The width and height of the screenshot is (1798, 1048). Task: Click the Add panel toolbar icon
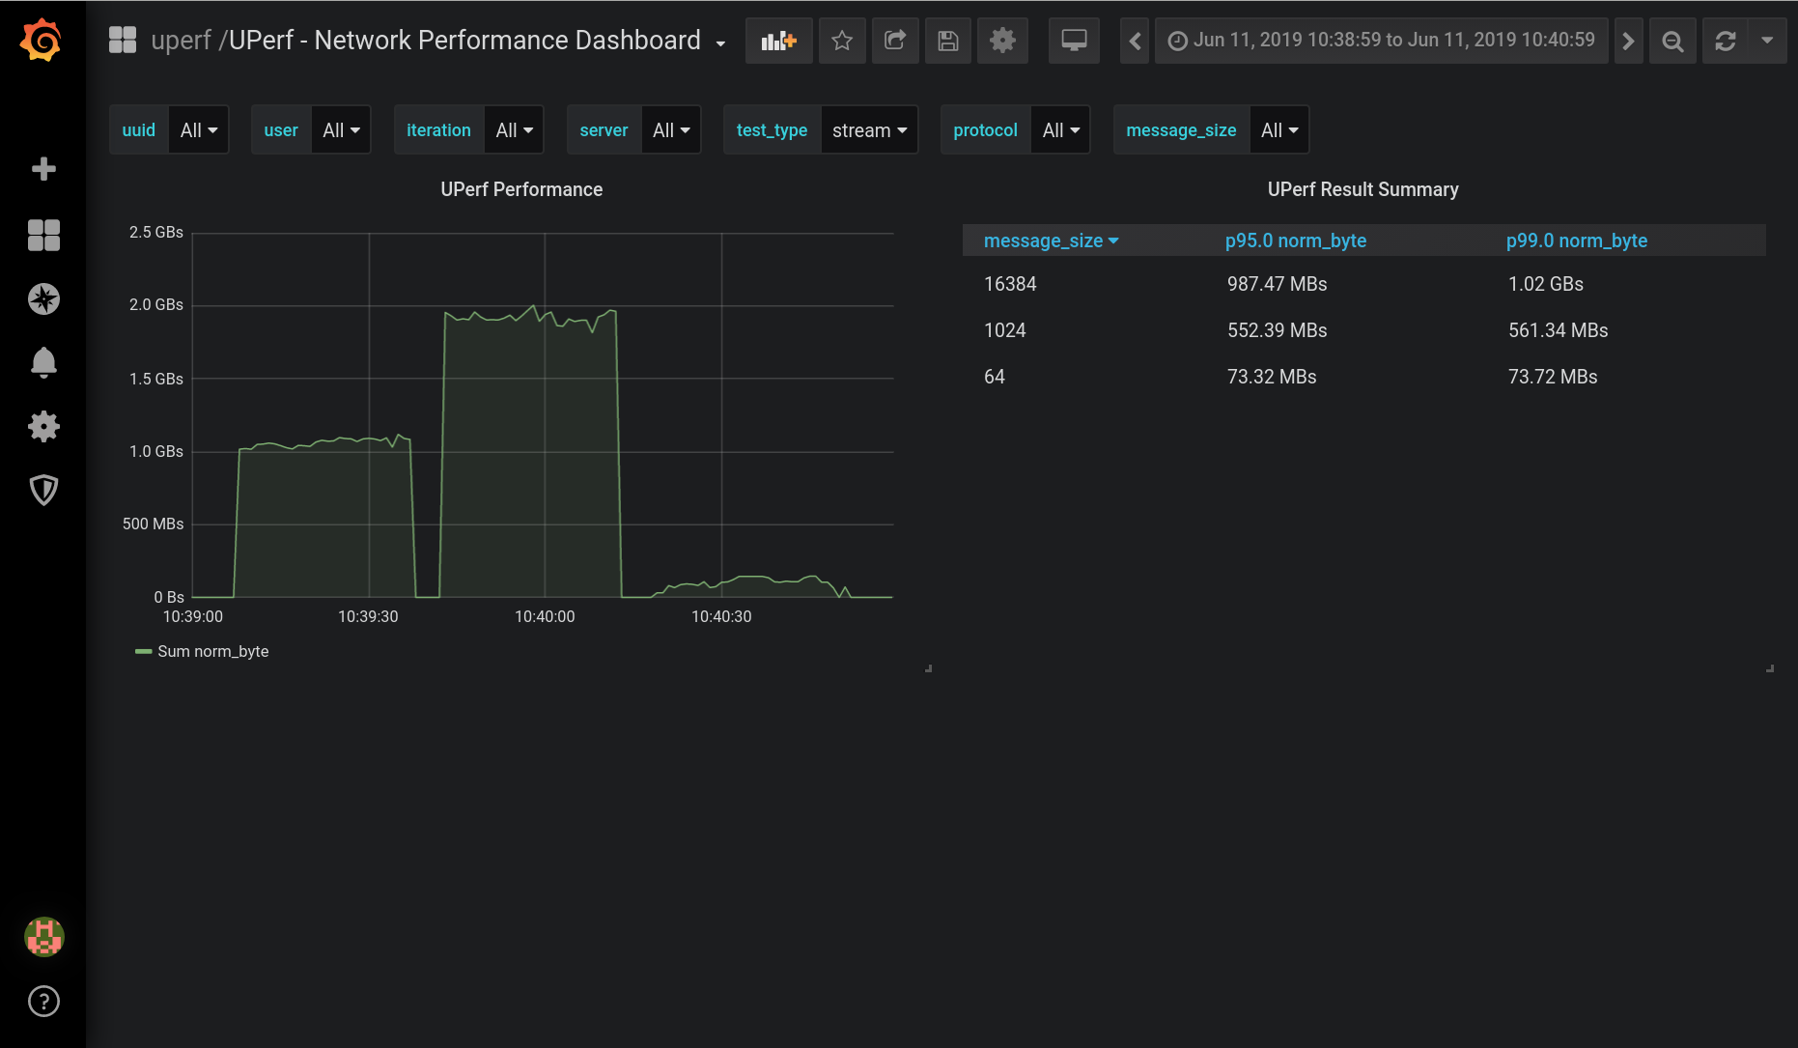pyautogui.click(x=778, y=41)
